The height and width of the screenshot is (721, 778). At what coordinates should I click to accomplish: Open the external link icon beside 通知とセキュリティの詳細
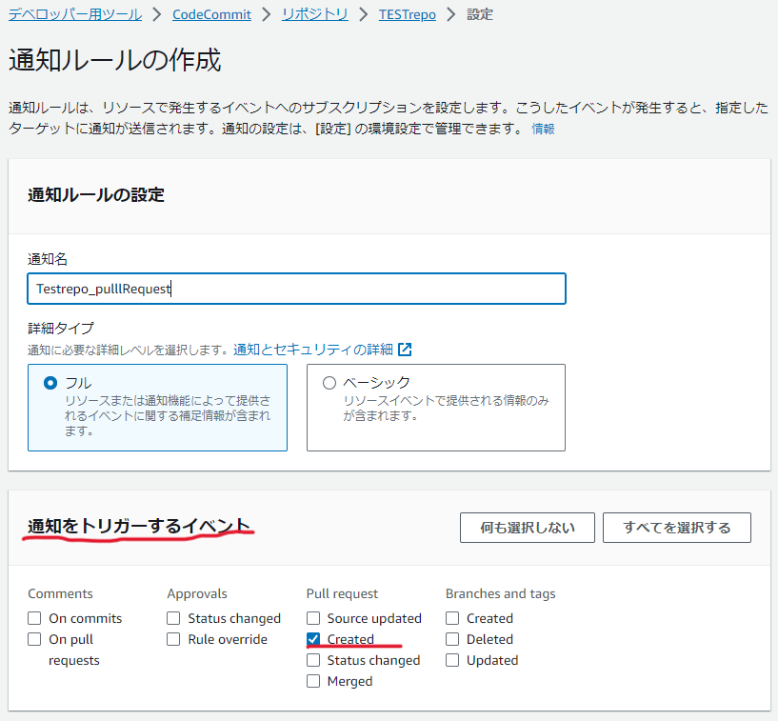pos(406,349)
